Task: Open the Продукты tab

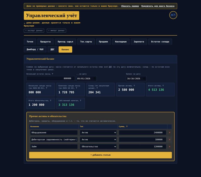Action: [45, 42]
